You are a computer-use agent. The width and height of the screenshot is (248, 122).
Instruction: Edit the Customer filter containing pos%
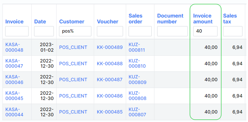coord(75,31)
